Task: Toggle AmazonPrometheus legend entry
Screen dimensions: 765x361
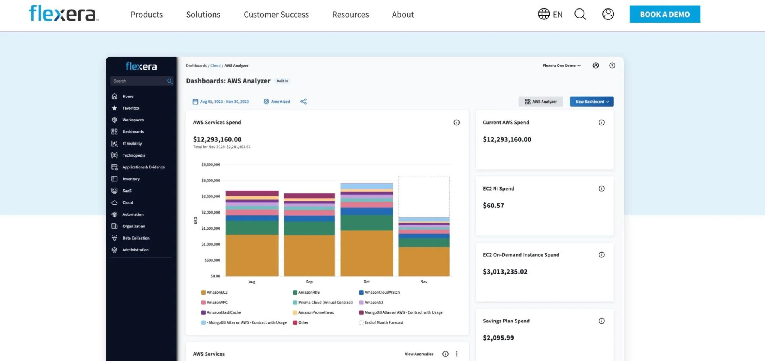Action: (x=313, y=312)
